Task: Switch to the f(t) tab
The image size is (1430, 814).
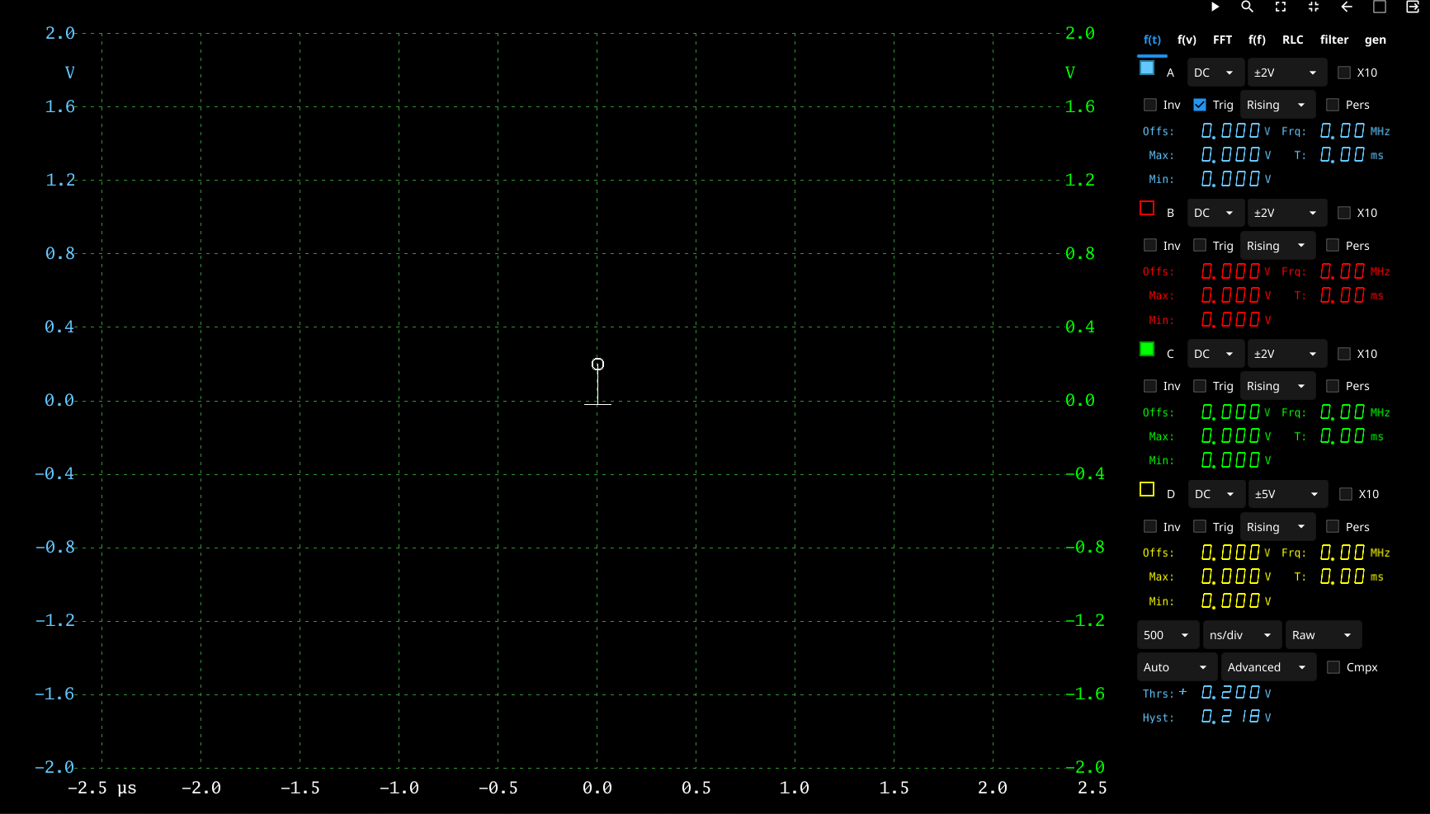Action: (1152, 40)
